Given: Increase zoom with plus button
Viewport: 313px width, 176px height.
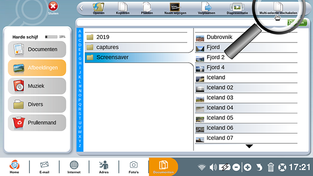Looking at the screenshot, I should point(248,167).
